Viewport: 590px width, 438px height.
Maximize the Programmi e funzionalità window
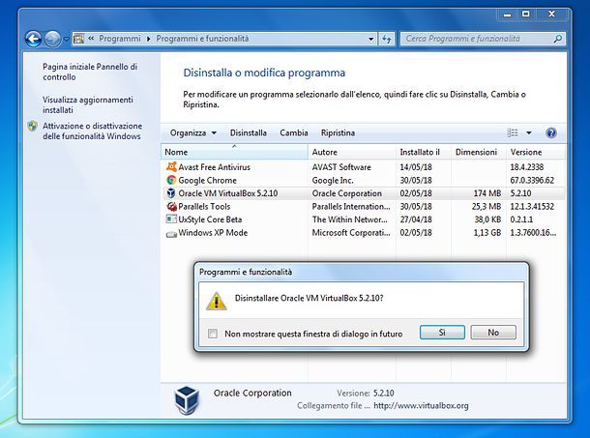[525, 15]
